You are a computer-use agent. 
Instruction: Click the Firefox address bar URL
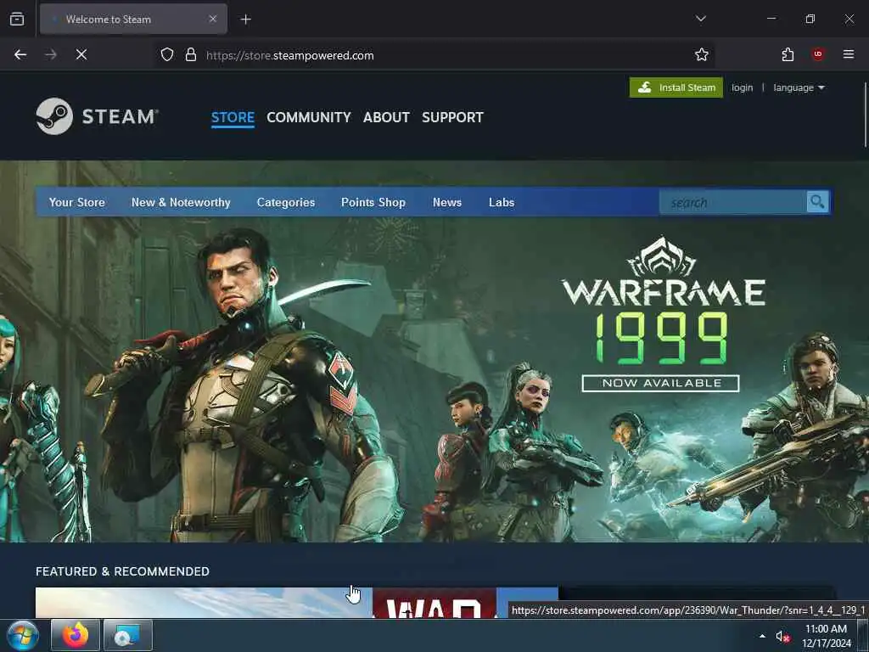pos(290,55)
